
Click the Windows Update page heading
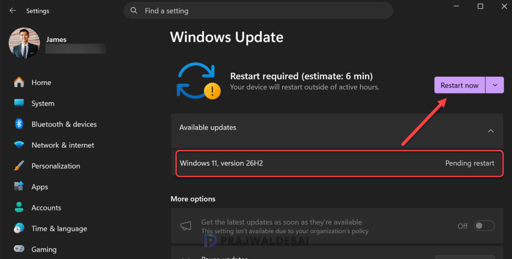point(226,37)
